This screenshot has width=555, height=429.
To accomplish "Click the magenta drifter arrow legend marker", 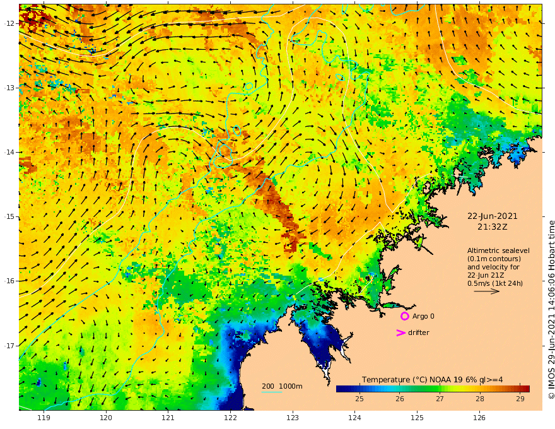I will 400,332.
